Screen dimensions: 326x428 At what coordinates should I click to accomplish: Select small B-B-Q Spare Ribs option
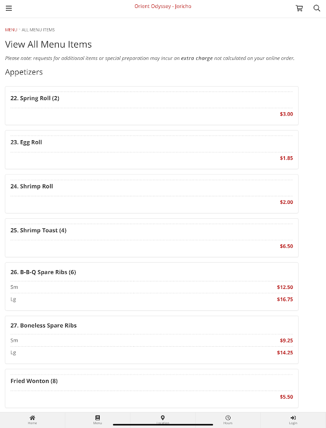point(152,287)
